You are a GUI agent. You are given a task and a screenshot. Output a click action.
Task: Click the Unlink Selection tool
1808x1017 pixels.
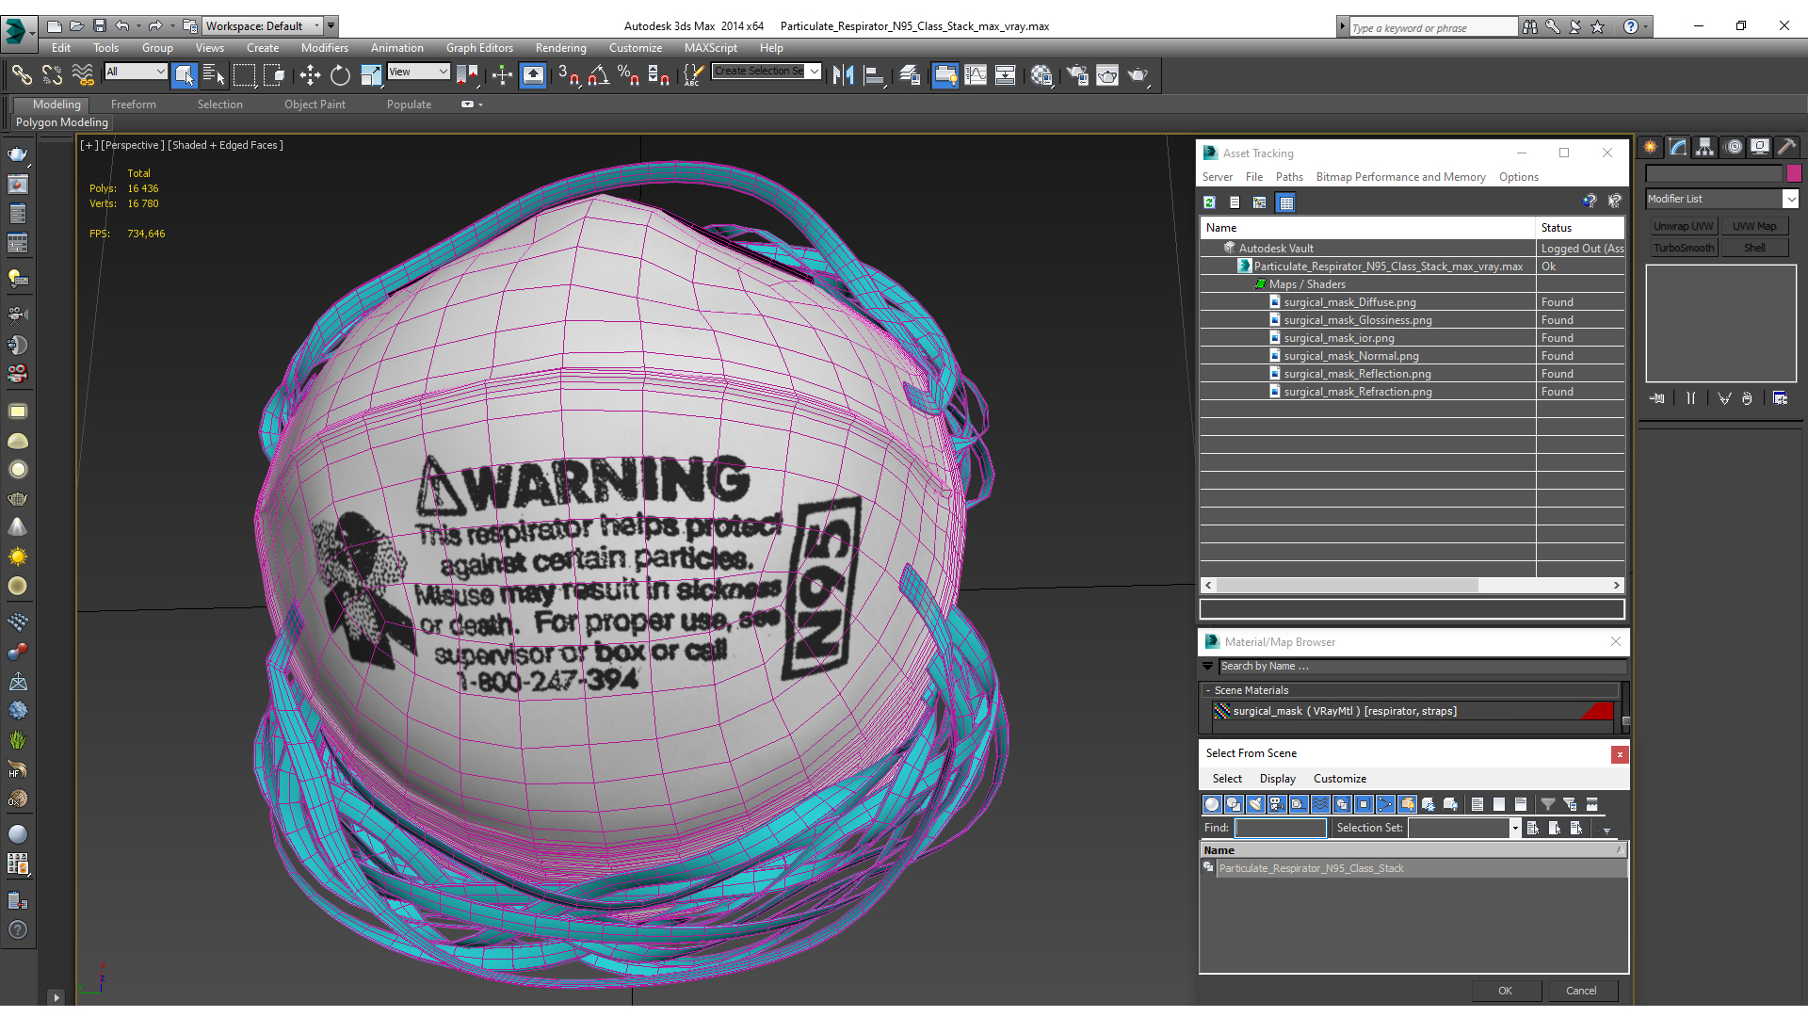click(x=52, y=75)
